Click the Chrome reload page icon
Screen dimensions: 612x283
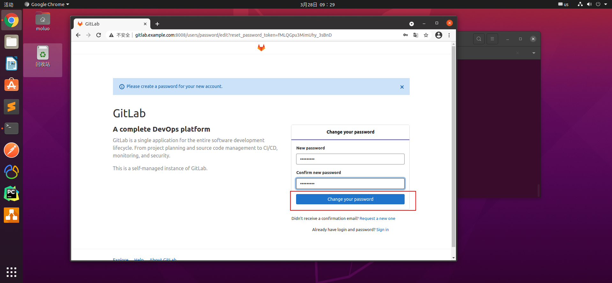pyautogui.click(x=99, y=35)
